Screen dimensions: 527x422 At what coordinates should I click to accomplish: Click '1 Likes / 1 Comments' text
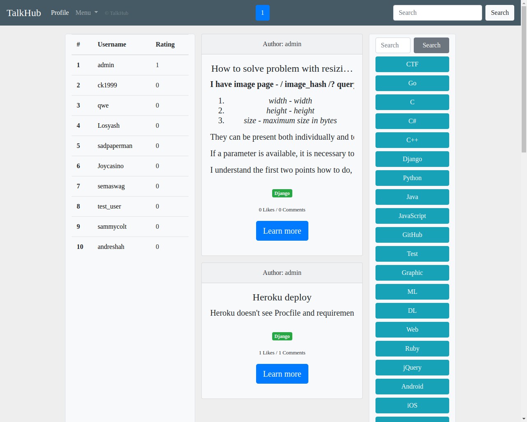pyautogui.click(x=282, y=353)
